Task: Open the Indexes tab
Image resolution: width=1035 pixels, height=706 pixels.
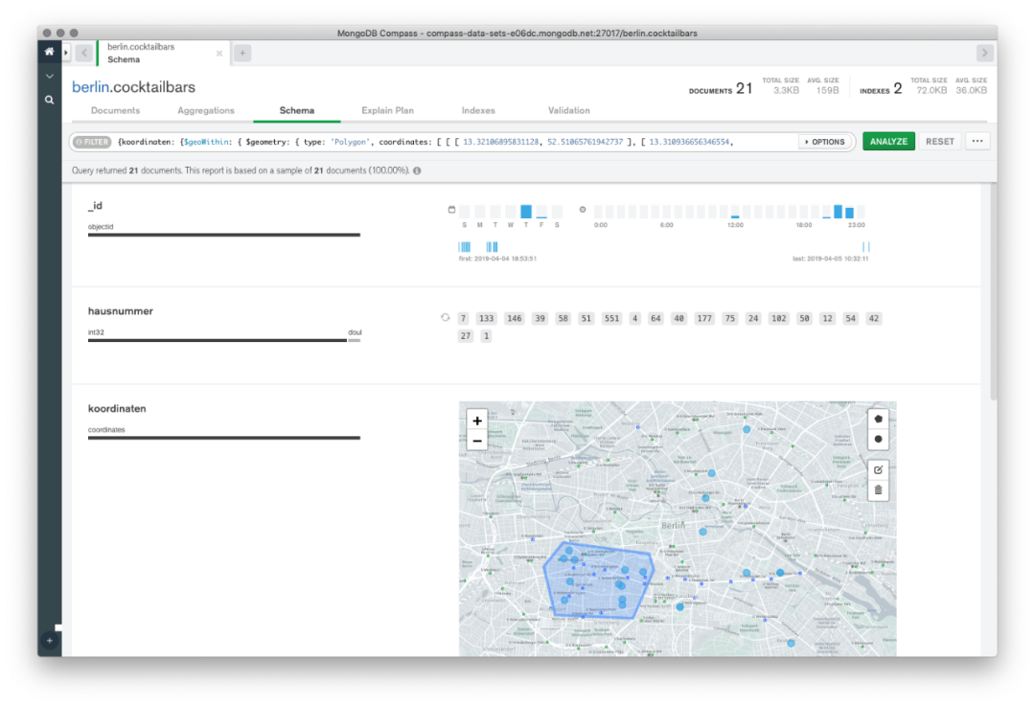Action: pyautogui.click(x=478, y=110)
